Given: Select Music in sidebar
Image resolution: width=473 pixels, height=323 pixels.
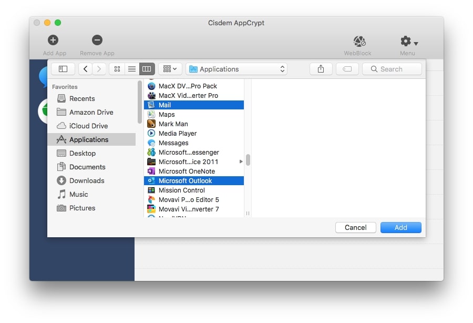Looking at the screenshot, I should pos(91,194).
